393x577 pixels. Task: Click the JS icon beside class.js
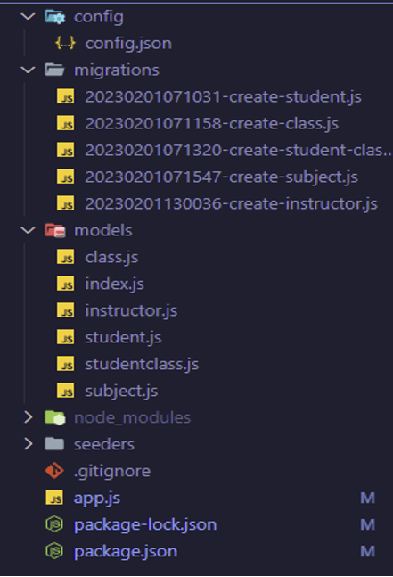click(x=65, y=257)
